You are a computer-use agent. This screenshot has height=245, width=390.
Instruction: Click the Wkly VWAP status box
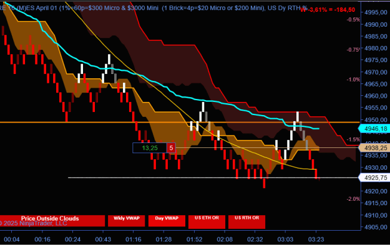coord(126,221)
